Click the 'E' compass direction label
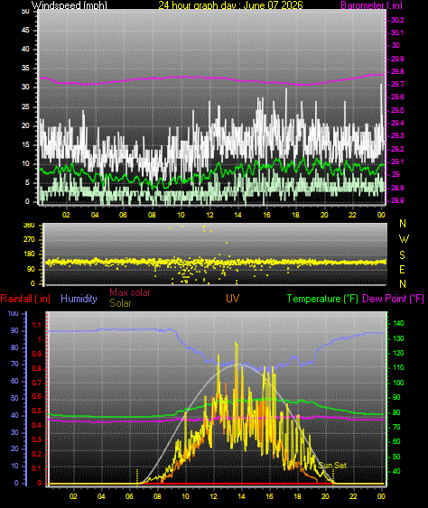The image size is (428, 508). [402, 270]
